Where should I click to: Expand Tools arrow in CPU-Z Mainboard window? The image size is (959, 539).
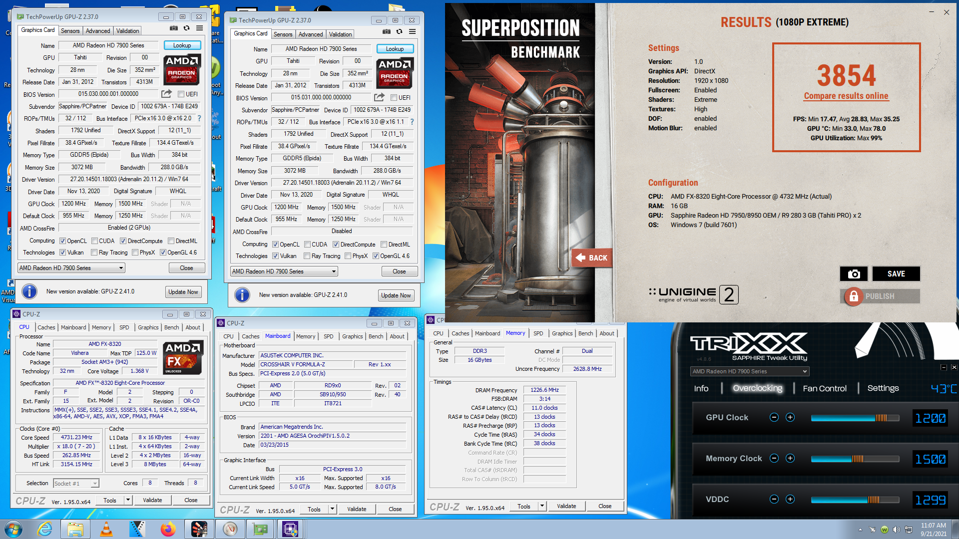[332, 509]
